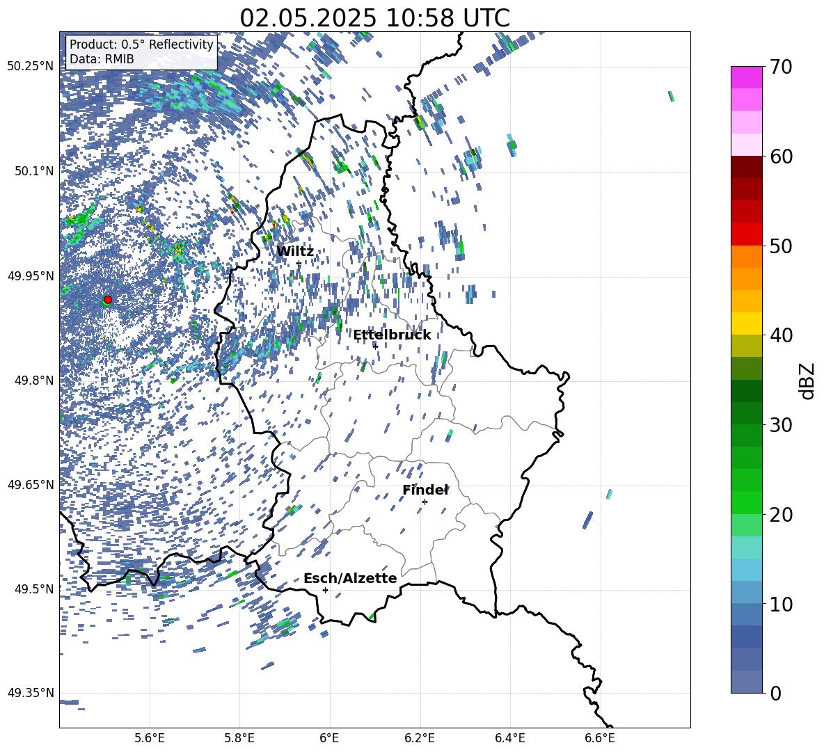This screenshot has height=752, width=824.
Task: Click the Wiltz station cross marker
Action: [299, 263]
